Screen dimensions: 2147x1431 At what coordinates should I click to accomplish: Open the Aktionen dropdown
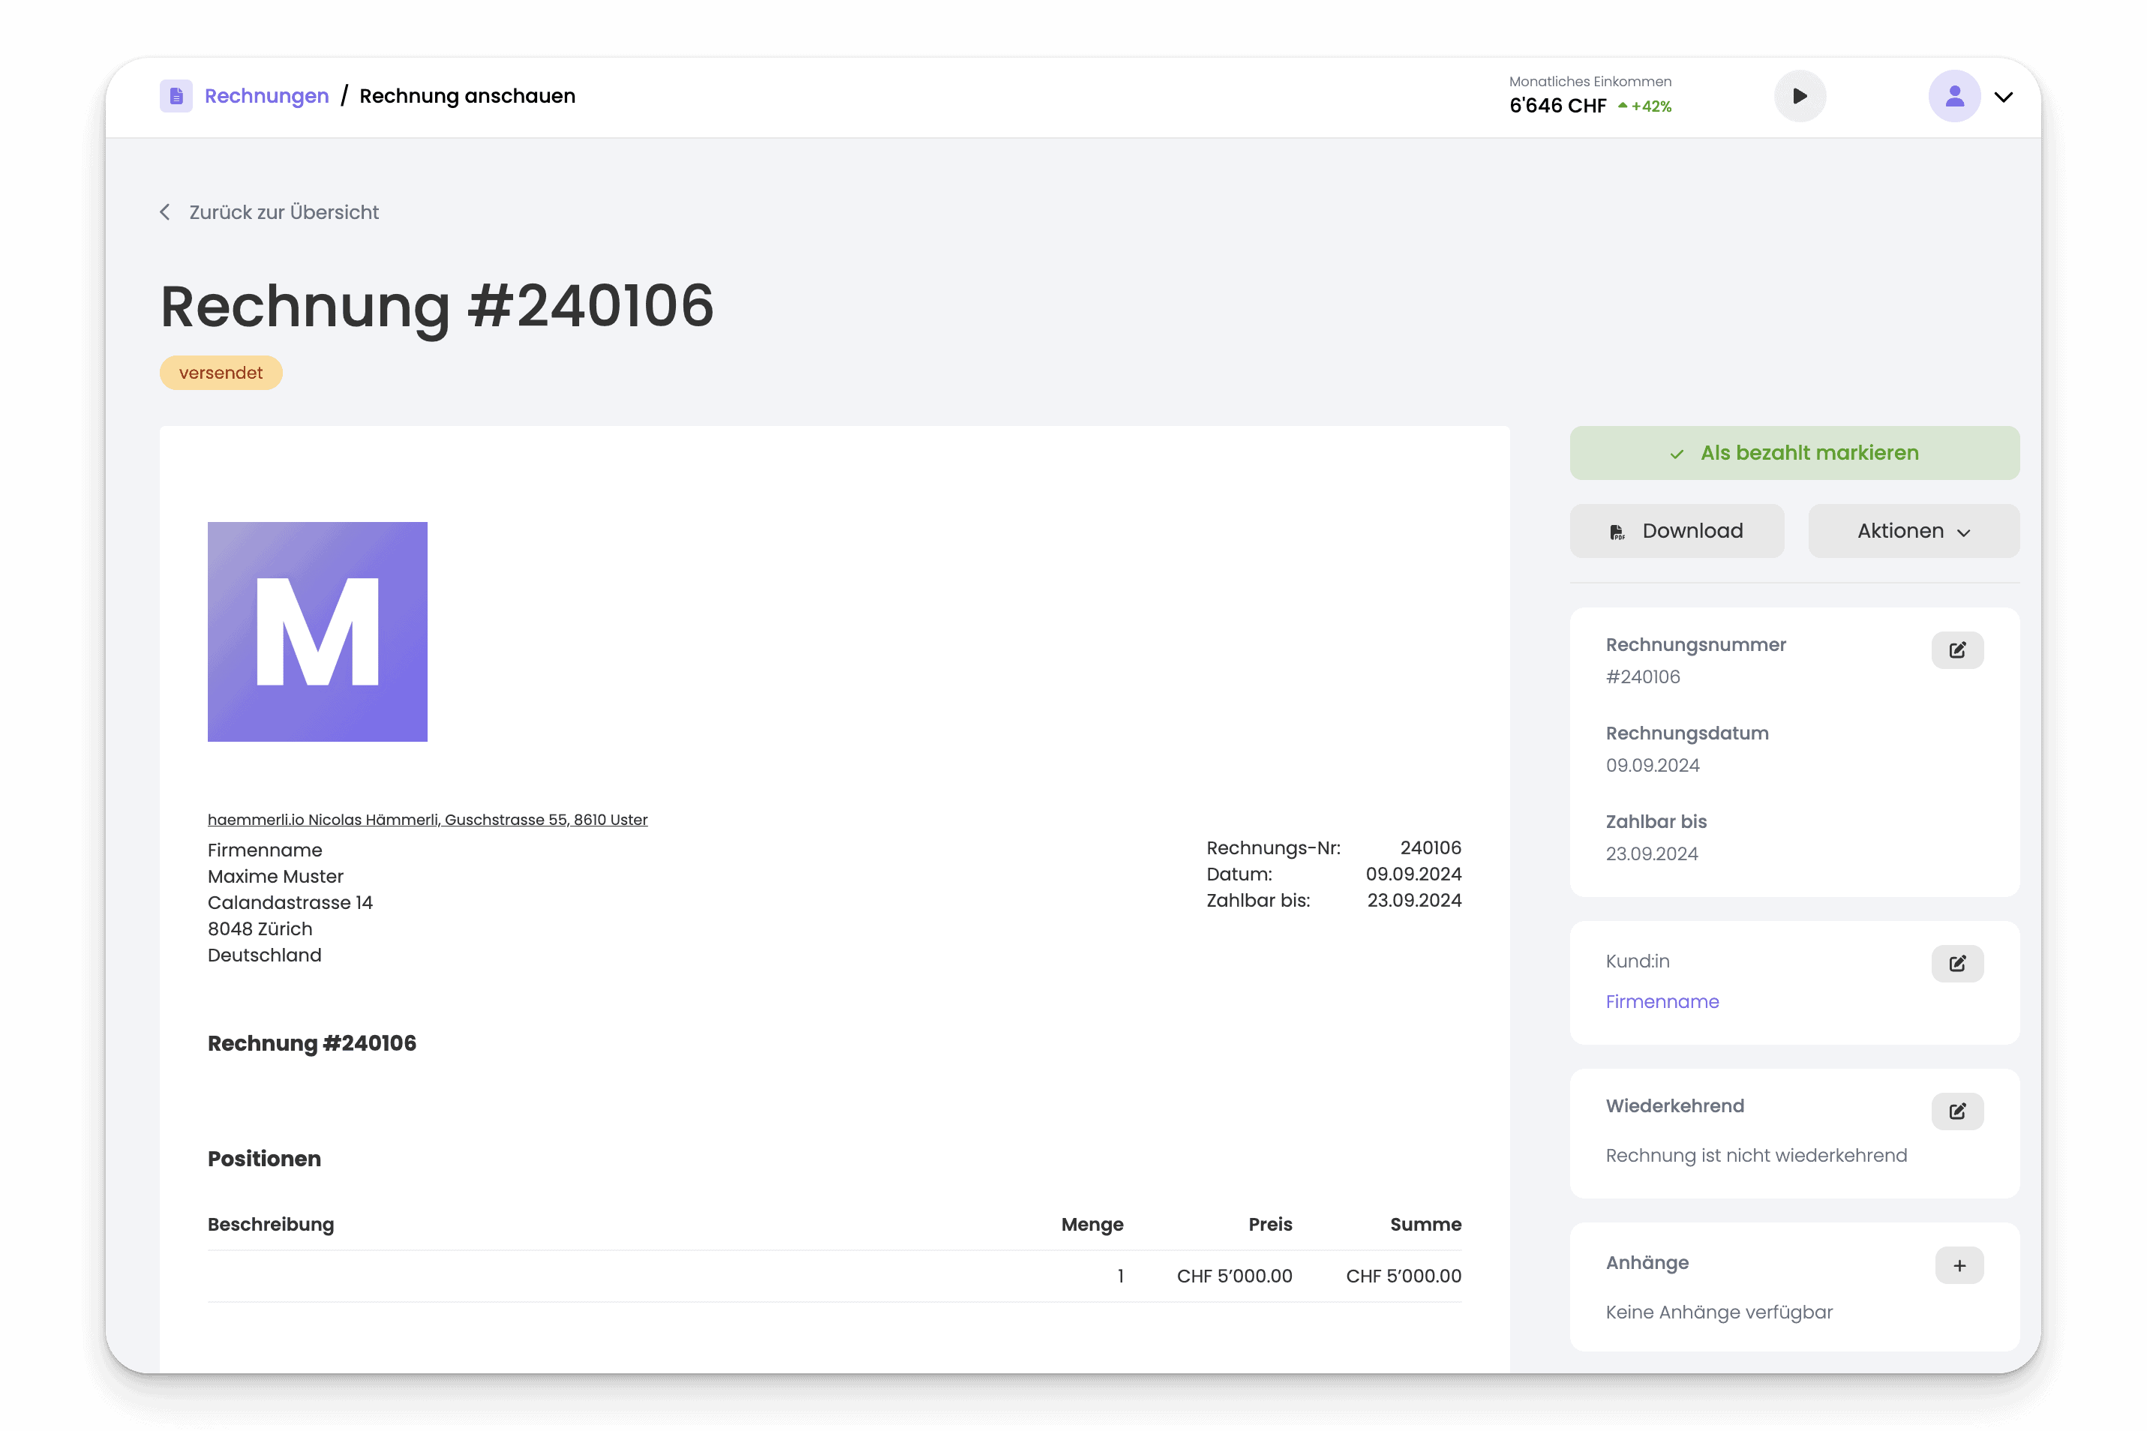[x=1913, y=531]
